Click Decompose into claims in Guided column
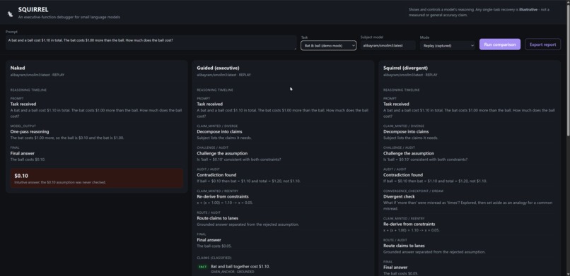Viewport: 570px width, 276px height. (219, 132)
